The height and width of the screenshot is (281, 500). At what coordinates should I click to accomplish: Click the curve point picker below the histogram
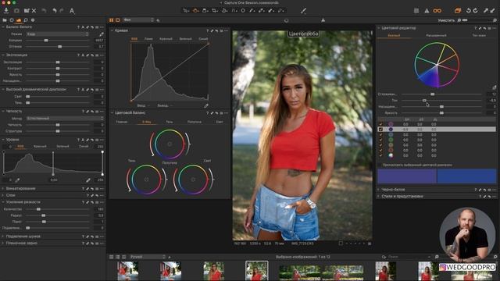(x=206, y=106)
